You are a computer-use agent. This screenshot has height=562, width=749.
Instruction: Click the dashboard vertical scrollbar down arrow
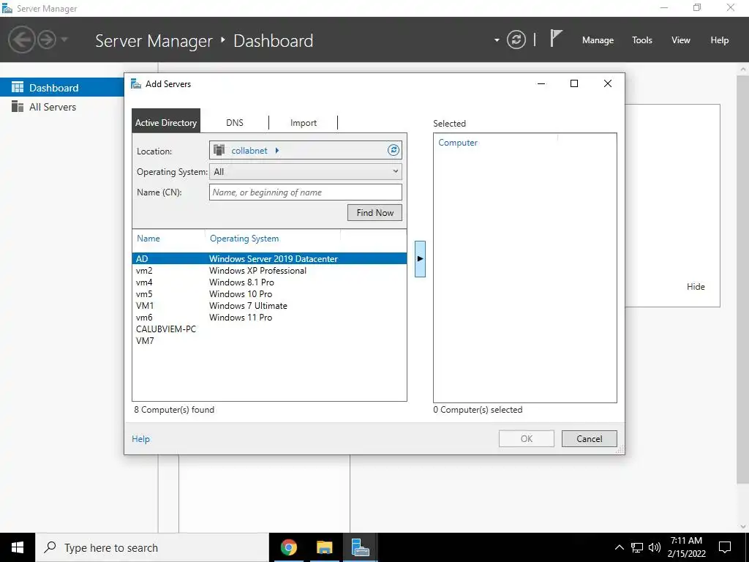pyautogui.click(x=742, y=526)
